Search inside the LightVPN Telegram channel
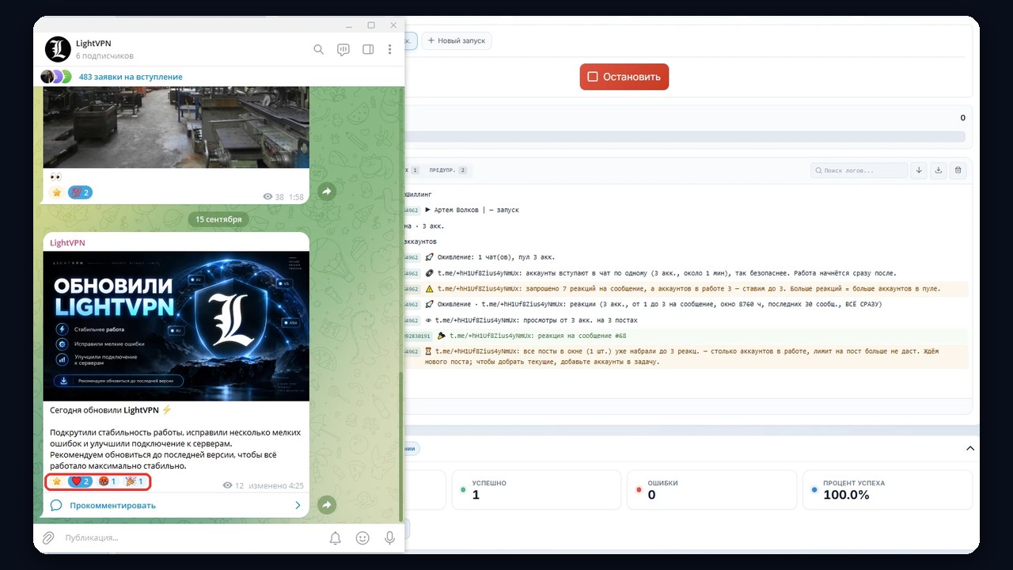This screenshot has width=1013, height=570. click(x=318, y=49)
